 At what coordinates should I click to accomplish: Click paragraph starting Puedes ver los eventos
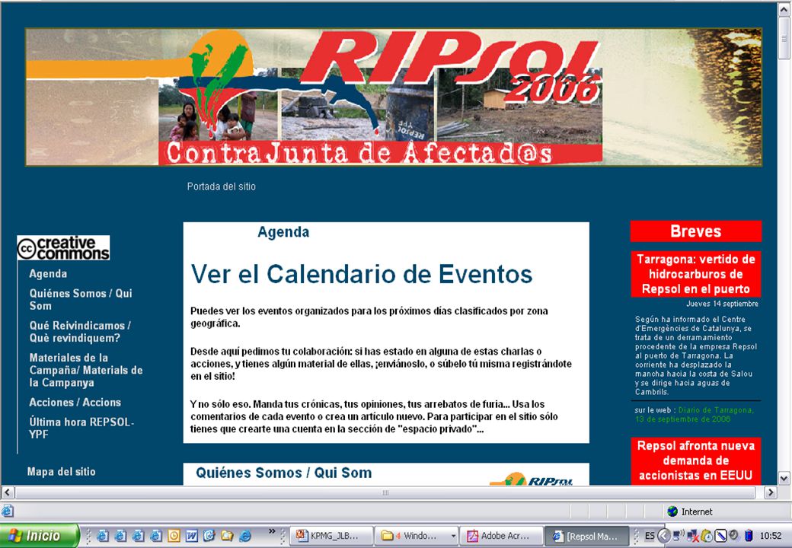(x=369, y=317)
